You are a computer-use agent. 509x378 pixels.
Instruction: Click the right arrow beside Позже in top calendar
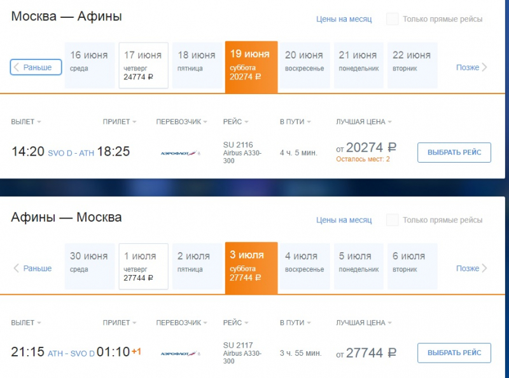[484, 67]
